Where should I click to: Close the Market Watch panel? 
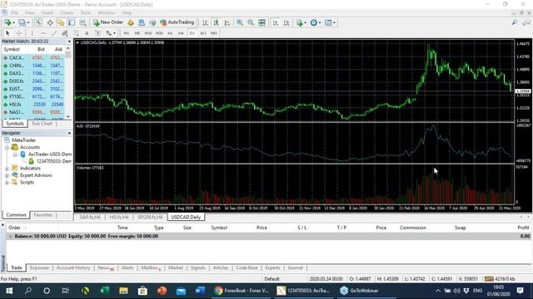pyautogui.click(x=69, y=42)
